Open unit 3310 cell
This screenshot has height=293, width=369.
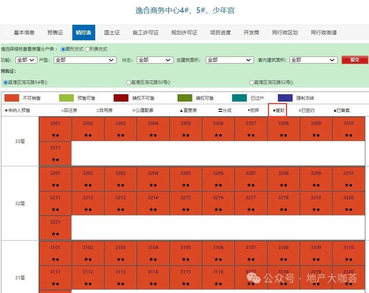[x=349, y=129]
